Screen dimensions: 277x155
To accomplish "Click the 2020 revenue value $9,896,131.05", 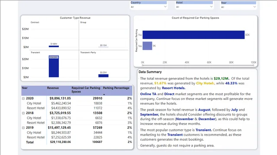I will pyautogui.click(x=60, y=99).
